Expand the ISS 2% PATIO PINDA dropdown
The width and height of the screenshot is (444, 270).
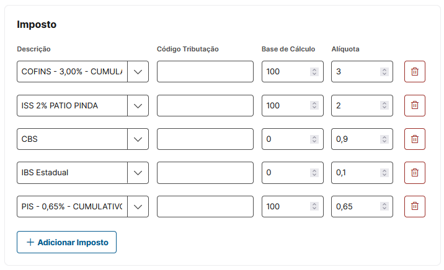(x=138, y=106)
